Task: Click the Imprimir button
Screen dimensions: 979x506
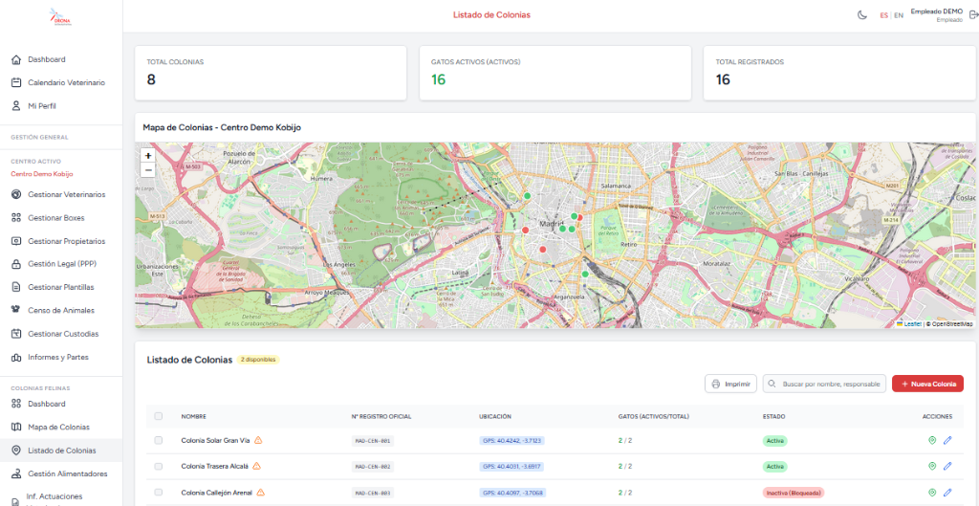Action: (730, 384)
